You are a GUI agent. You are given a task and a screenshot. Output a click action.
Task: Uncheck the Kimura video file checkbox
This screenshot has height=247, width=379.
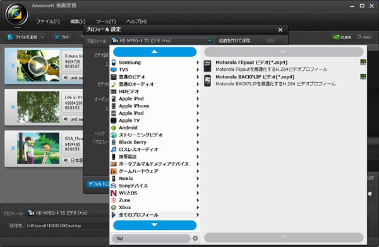click(x=13, y=66)
